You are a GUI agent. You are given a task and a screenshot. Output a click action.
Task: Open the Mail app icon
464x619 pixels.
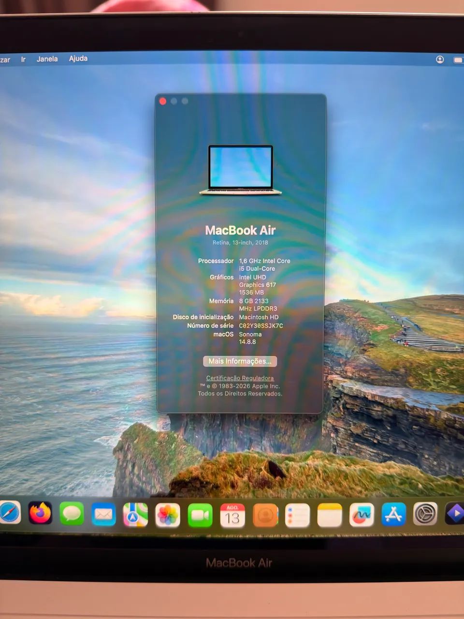click(103, 514)
